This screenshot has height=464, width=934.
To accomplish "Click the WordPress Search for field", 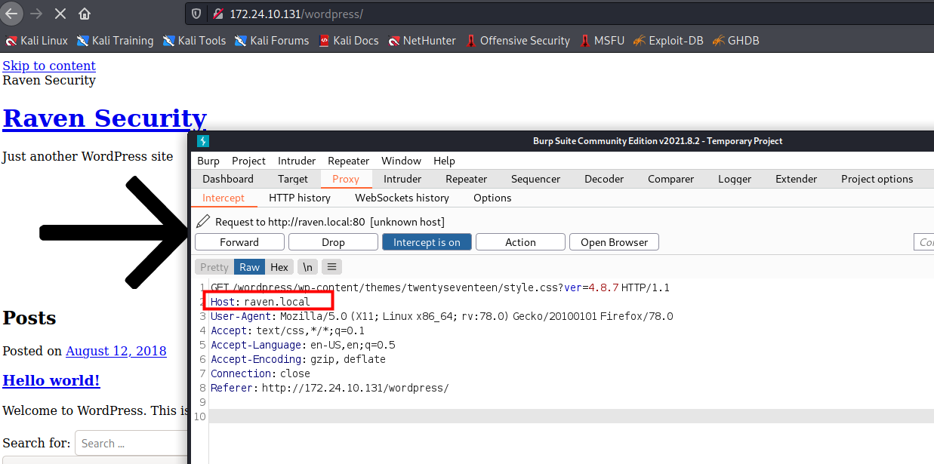I will pyautogui.click(x=132, y=443).
